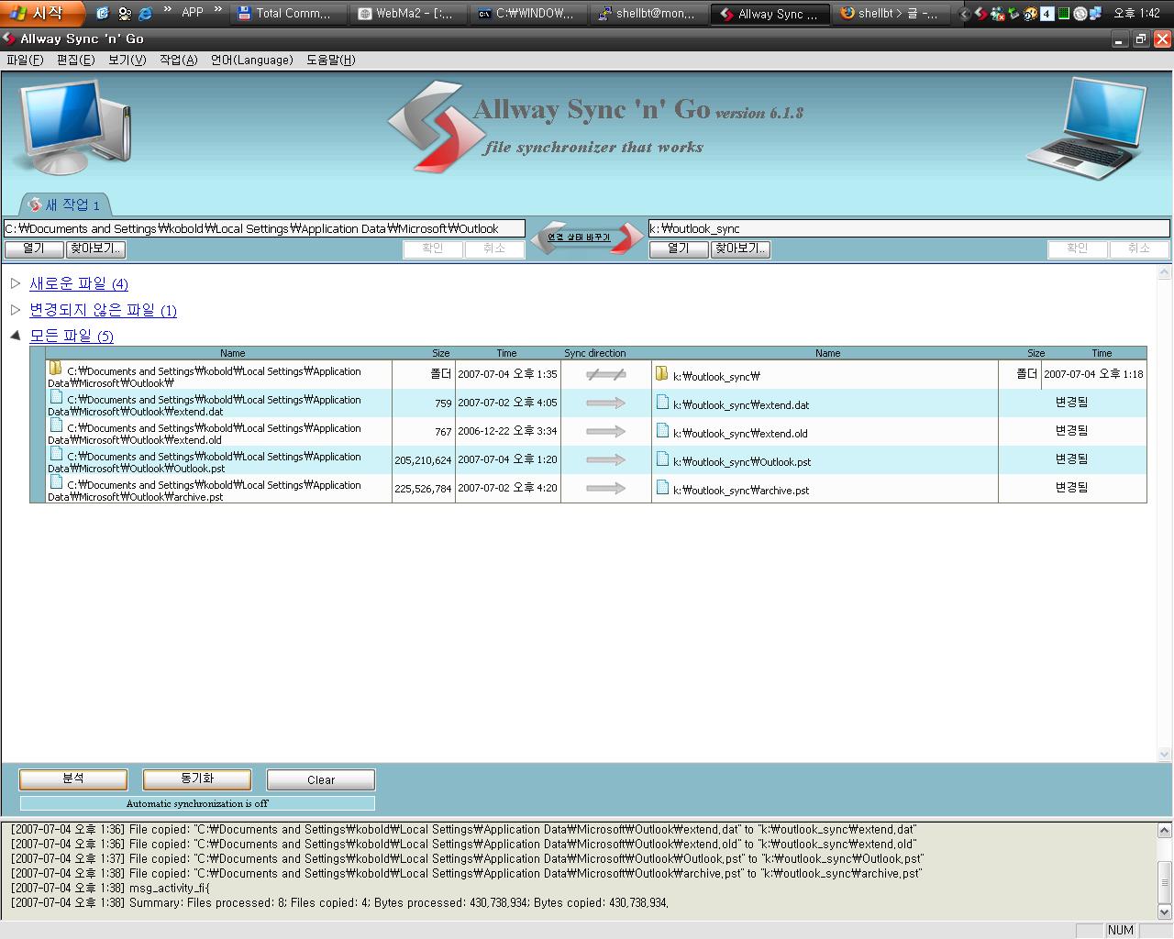The width and height of the screenshot is (1174, 939).
Task: Open the 편집(E) menu
Action: 75,60
